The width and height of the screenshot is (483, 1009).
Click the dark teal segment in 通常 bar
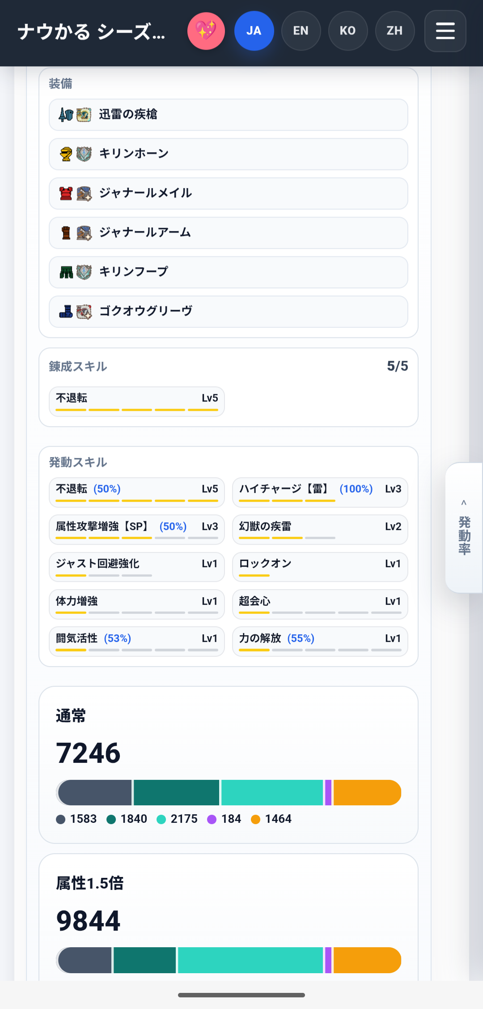pos(176,792)
